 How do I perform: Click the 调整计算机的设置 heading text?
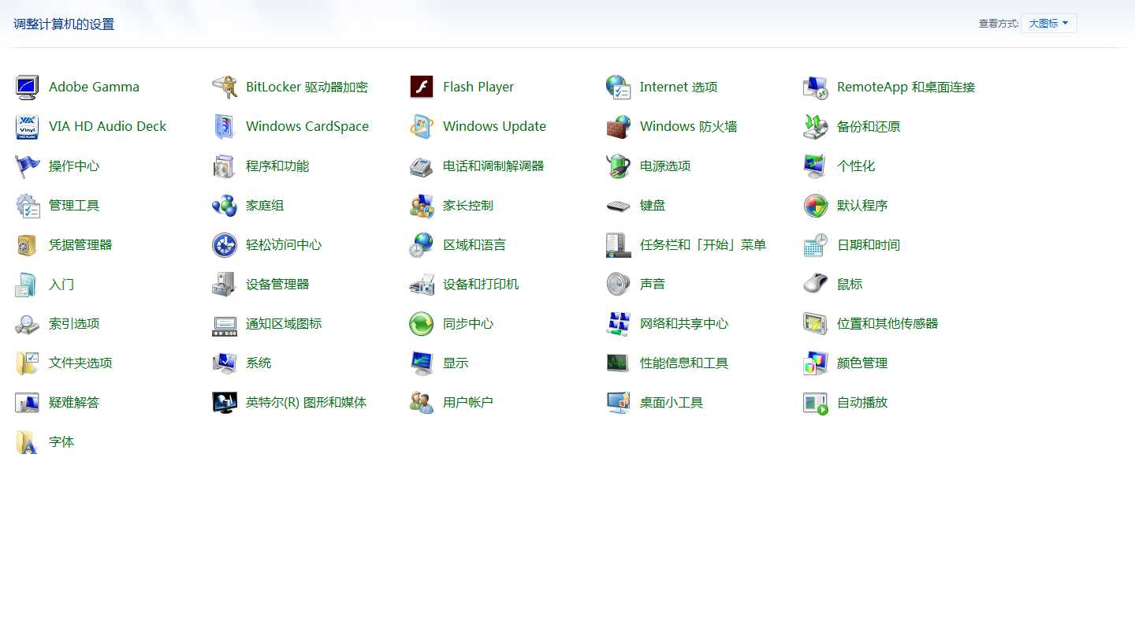[x=64, y=24]
